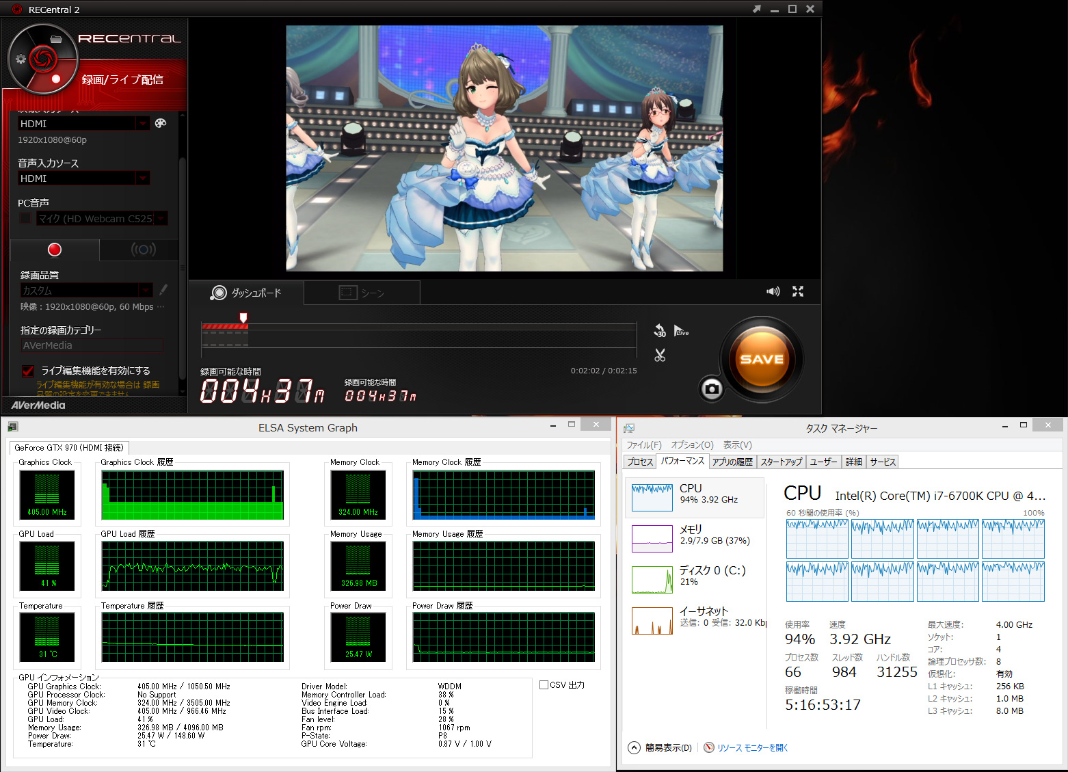
Task: Uncheck ライブ編集機能を有効にする
Action: (x=28, y=371)
